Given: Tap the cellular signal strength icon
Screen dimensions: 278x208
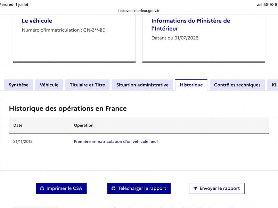Looking at the screenshot, I should click(260, 5).
